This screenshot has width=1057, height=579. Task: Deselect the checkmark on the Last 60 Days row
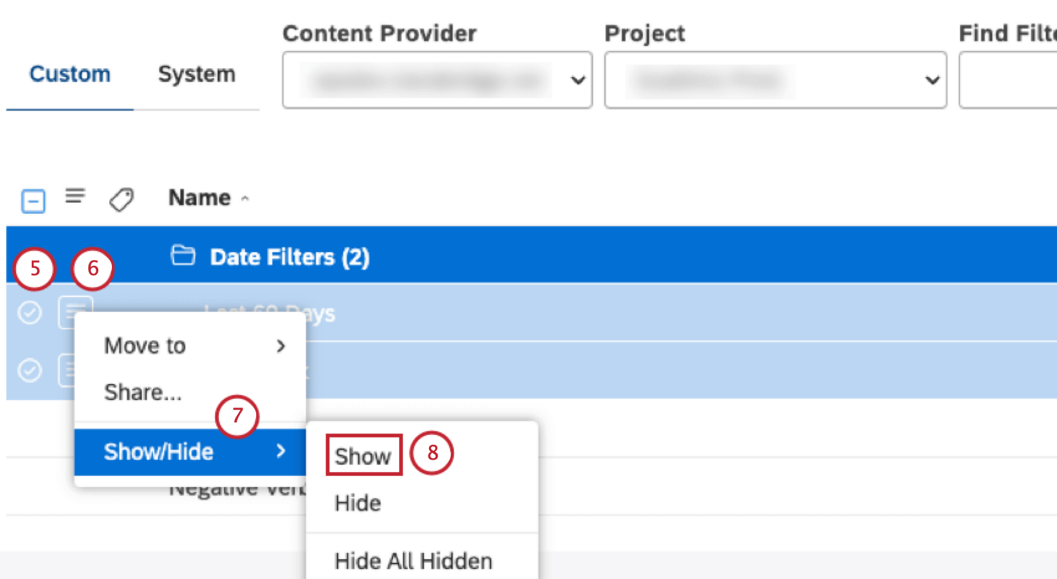(x=29, y=312)
